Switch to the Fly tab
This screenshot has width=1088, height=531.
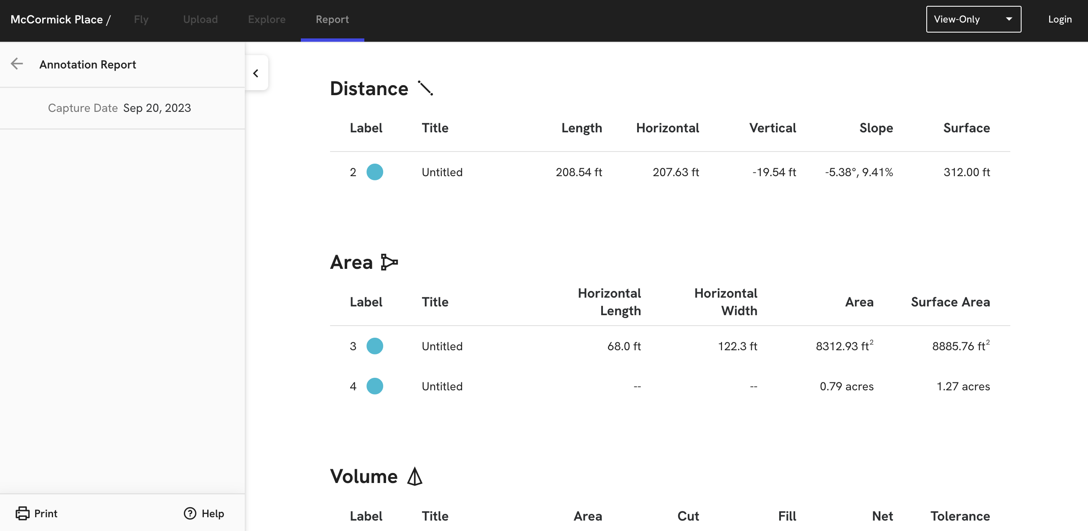coord(141,20)
